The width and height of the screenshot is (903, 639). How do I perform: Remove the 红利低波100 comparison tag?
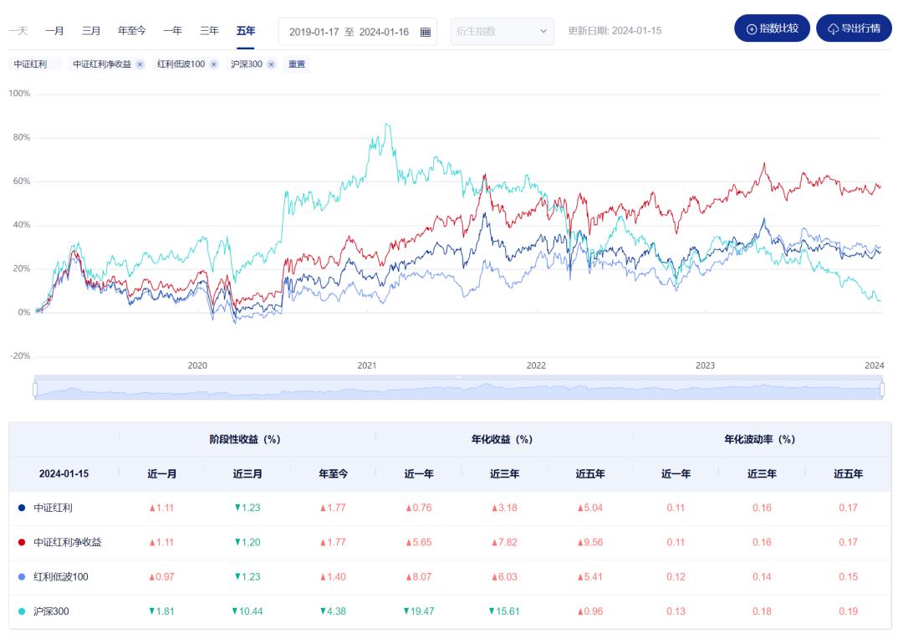(214, 64)
